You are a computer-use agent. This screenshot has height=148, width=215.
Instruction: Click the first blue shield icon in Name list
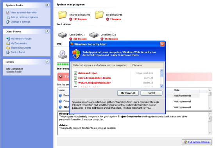[x=60, y=96]
